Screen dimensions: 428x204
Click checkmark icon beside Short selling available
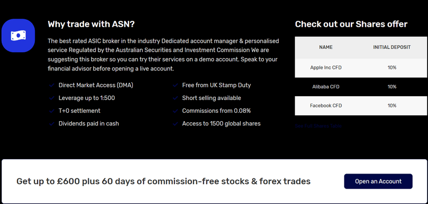coord(175,98)
